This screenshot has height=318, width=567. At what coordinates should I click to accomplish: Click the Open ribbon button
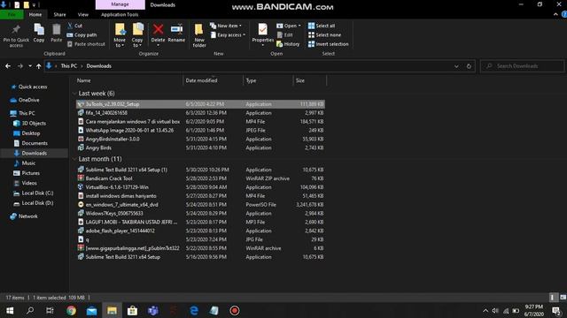[x=289, y=26]
